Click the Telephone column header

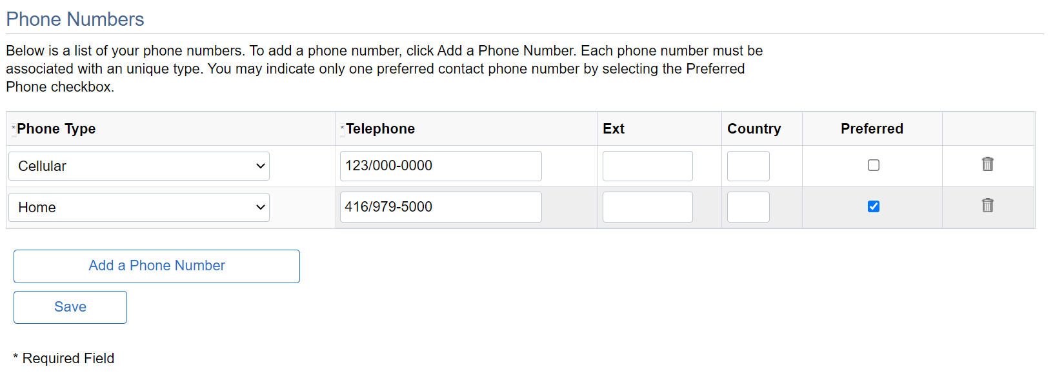(x=380, y=129)
